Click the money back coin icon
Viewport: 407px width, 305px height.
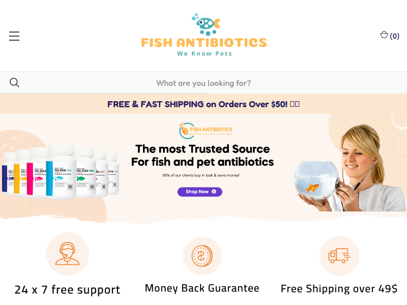pos(202,256)
